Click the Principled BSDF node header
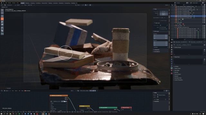 [108, 108]
